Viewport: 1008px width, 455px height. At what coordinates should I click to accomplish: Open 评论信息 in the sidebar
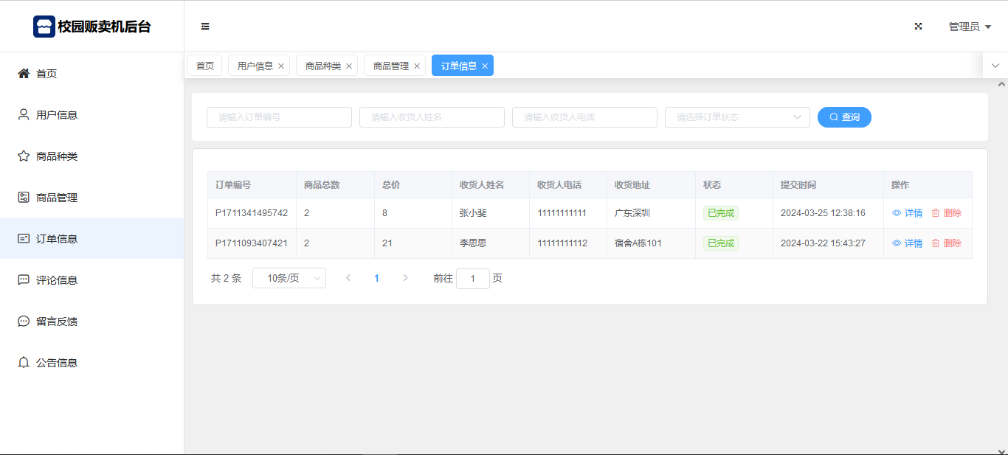click(x=56, y=280)
